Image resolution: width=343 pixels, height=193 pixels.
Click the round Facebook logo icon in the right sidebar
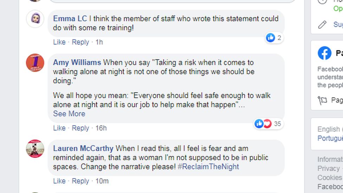tap(324, 53)
